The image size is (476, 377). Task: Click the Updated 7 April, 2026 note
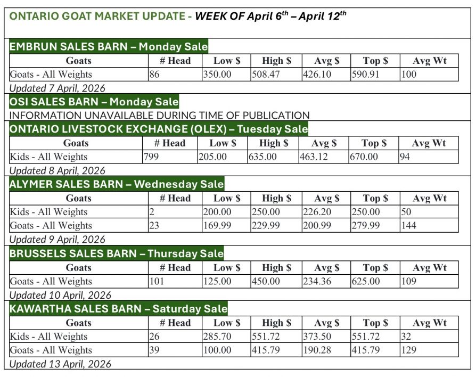(x=58, y=88)
